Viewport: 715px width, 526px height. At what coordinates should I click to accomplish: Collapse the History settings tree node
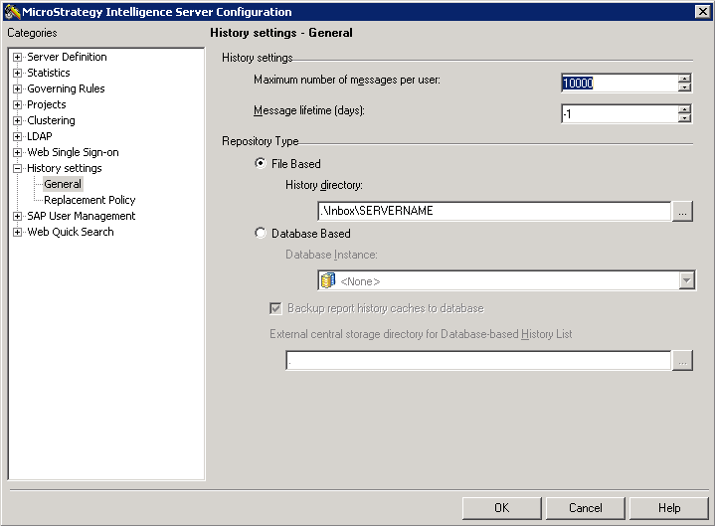[17, 168]
